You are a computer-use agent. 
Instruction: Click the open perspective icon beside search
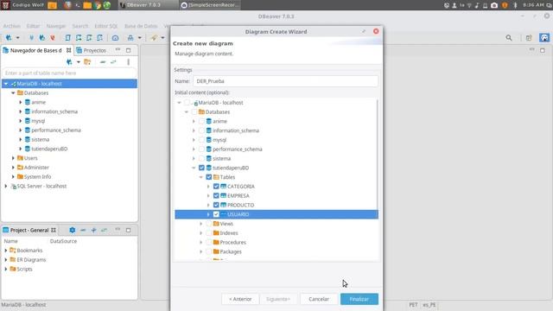click(x=529, y=38)
